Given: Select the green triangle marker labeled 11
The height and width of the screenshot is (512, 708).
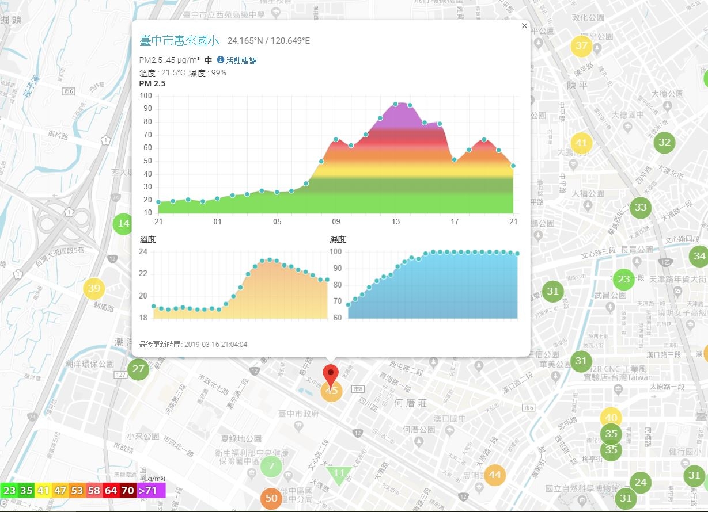Looking at the screenshot, I should coord(339,475).
